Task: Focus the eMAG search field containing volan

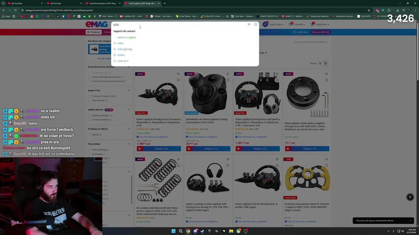Action: coord(179,24)
